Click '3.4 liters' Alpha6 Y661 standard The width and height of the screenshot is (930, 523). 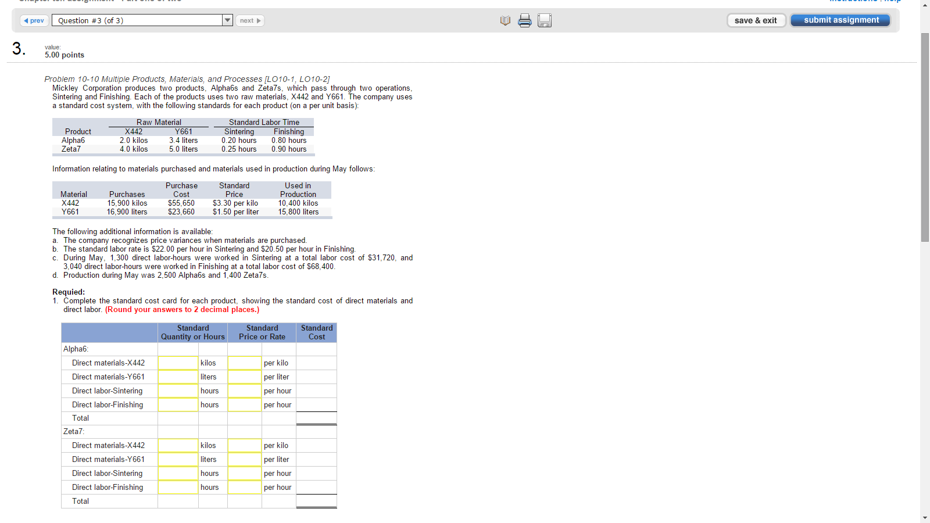coord(184,141)
